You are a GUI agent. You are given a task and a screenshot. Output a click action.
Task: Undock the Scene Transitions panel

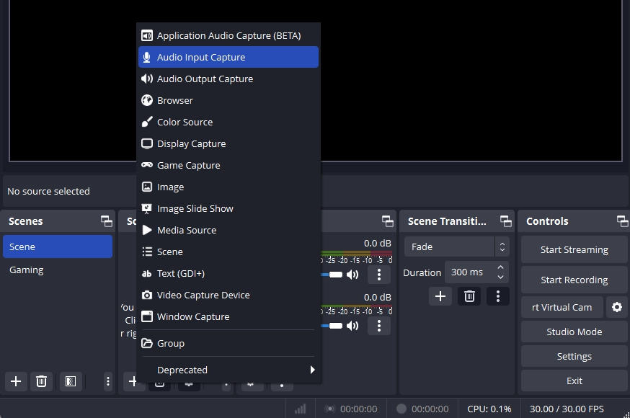(506, 221)
